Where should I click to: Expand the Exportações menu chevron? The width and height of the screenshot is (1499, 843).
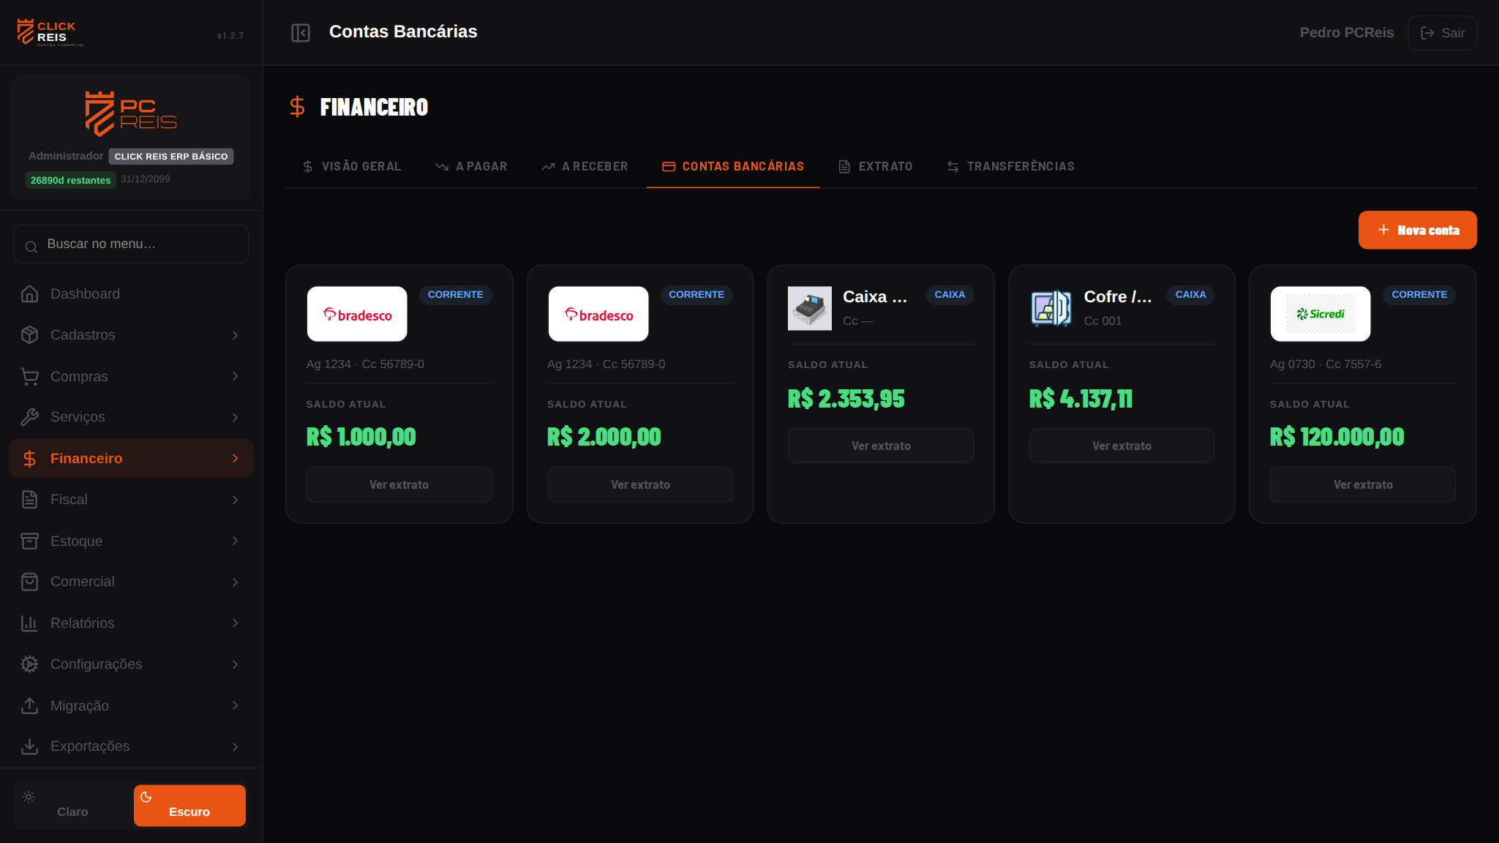236,747
